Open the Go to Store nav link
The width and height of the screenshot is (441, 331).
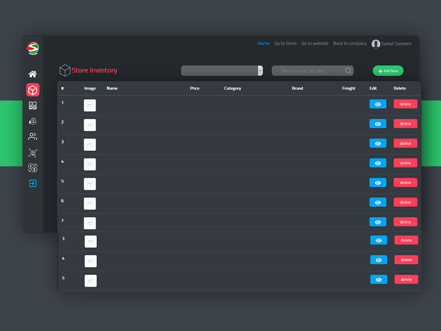coord(285,43)
